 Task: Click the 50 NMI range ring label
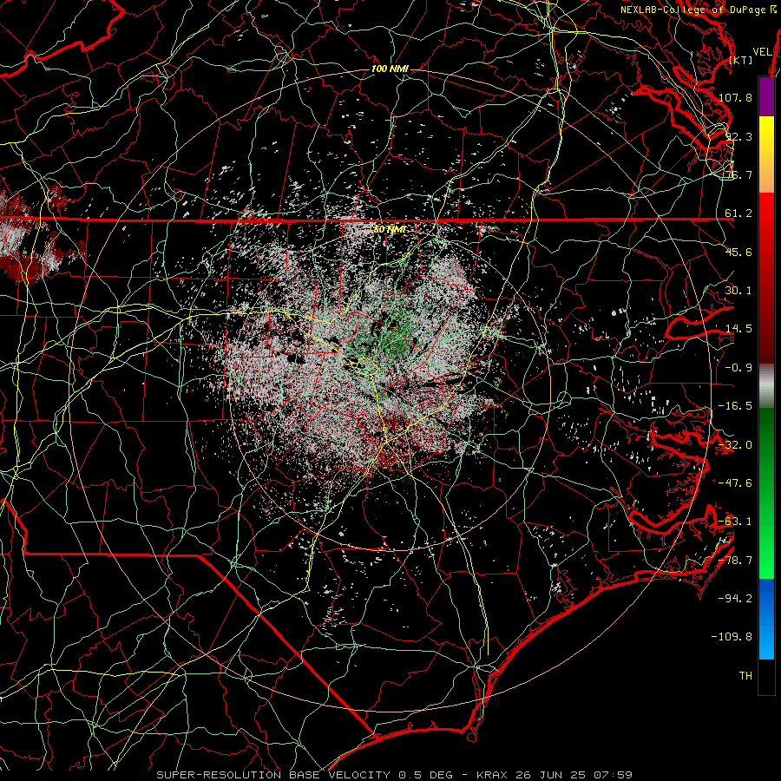(390, 229)
